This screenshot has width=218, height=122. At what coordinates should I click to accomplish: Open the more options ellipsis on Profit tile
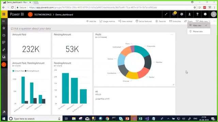(172, 35)
